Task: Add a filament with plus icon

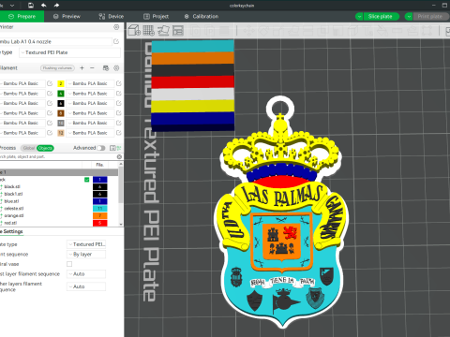Action: [82, 67]
